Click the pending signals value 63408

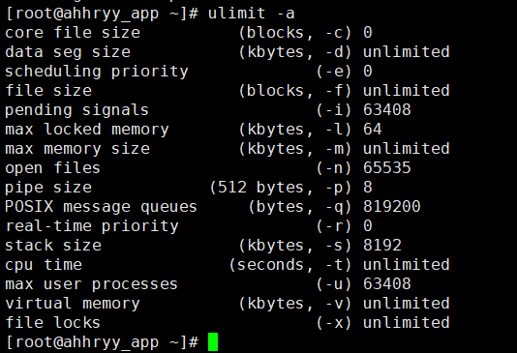tap(387, 110)
